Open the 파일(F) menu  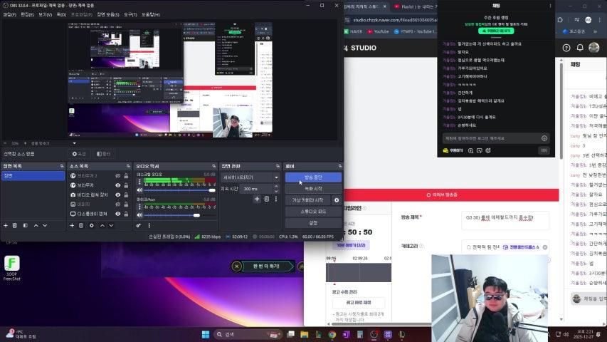[9, 14]
